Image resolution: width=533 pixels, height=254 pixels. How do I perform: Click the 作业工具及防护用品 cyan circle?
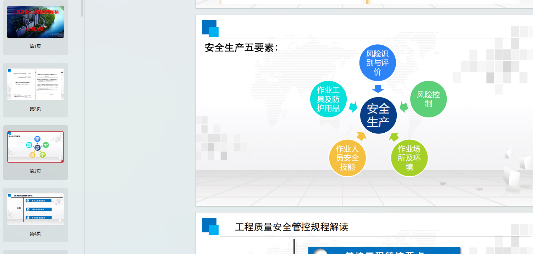click(328, 99)
